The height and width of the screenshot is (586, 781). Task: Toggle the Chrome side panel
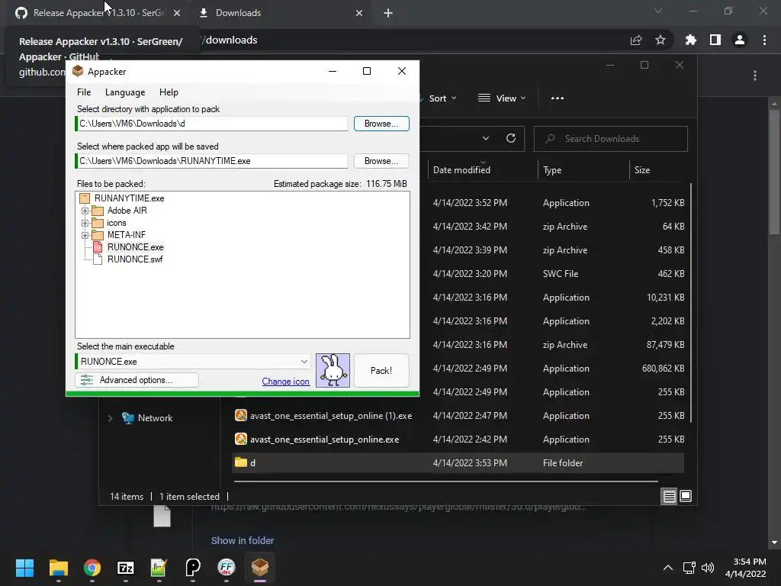[x=715, y=40]
